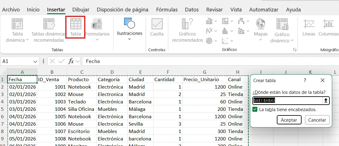Click the Tabla insert icon
The width and height of the screenshot is (339, 146).
76,24
